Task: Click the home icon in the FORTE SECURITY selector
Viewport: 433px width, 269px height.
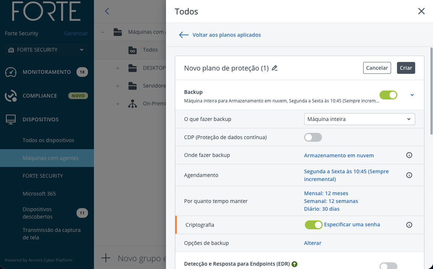Action: point(11,50)
